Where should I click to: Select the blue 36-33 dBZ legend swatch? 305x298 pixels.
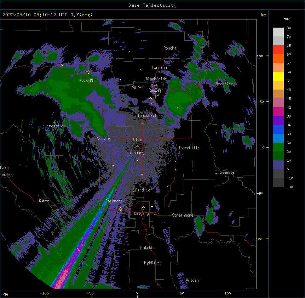pyautogui.click(x=278, y=129)
